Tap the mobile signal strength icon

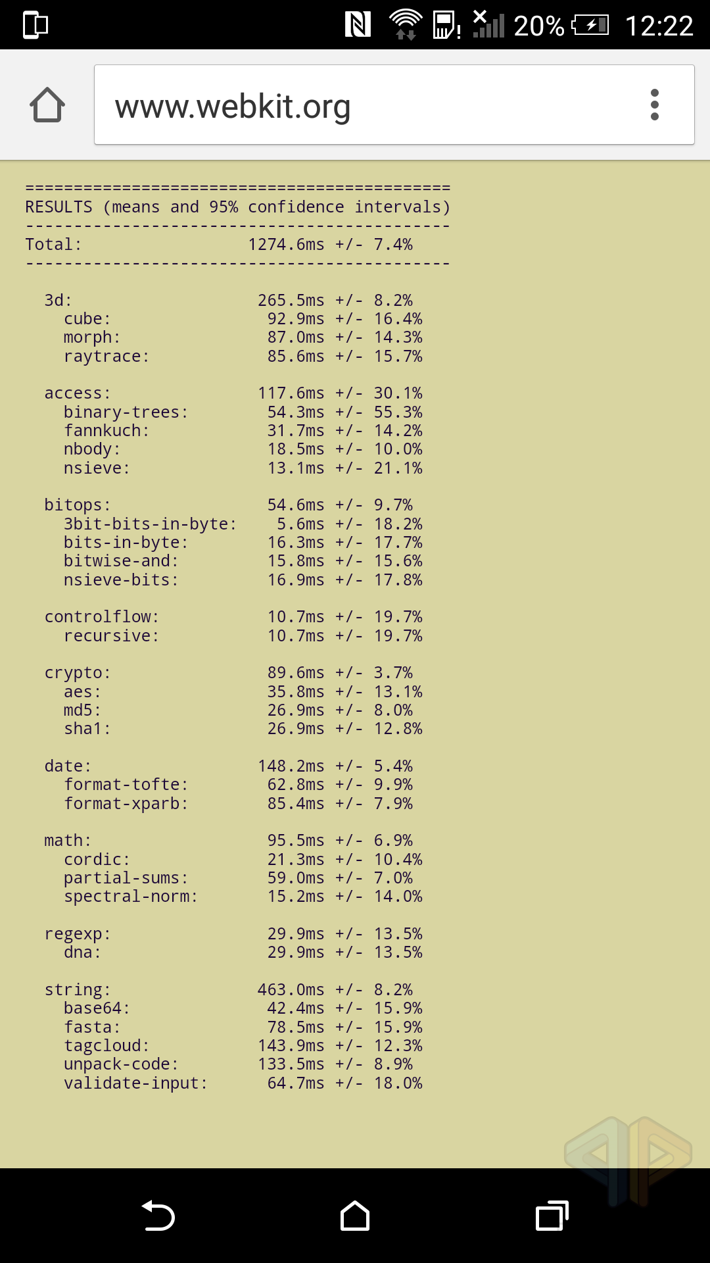pyautogui.click(x=488, y=25)
